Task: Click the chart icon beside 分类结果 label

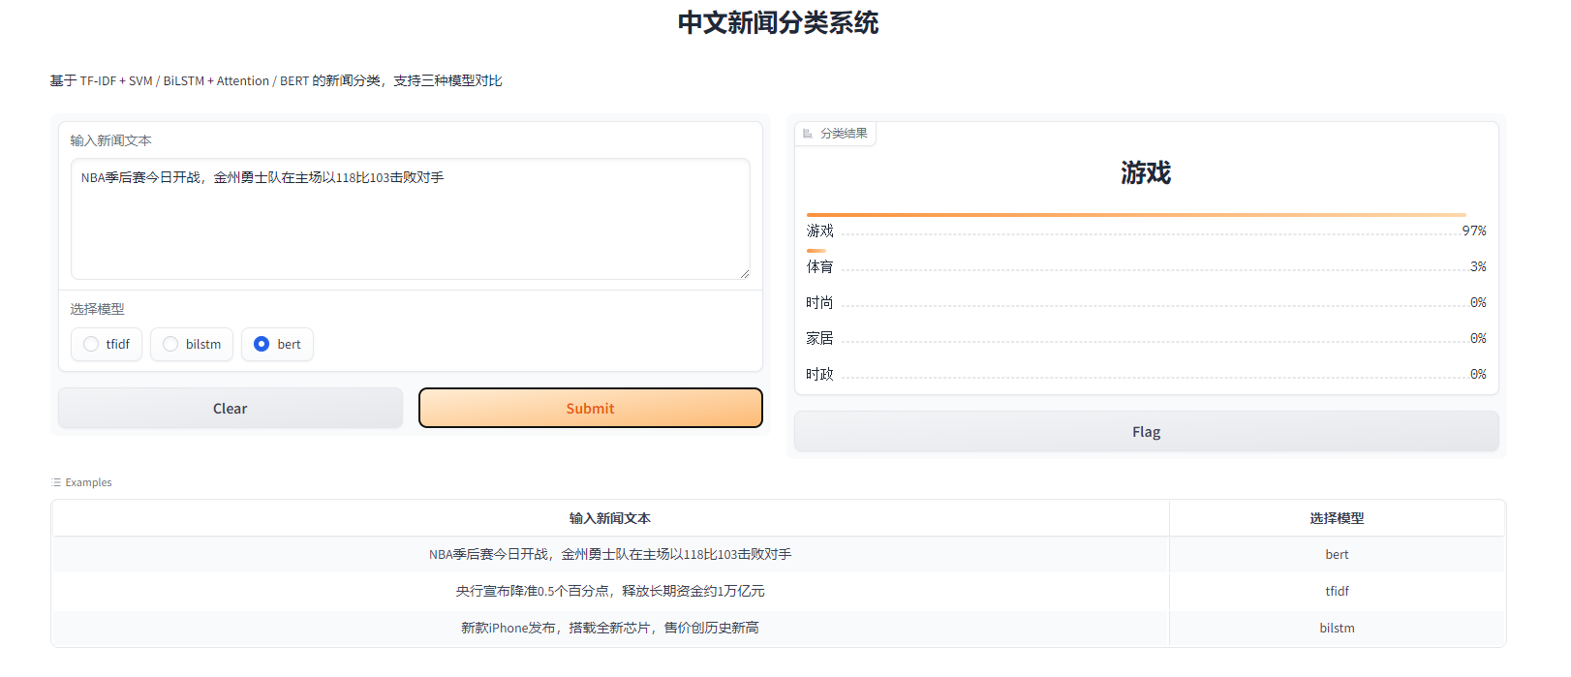Action: tap(808, 134)
